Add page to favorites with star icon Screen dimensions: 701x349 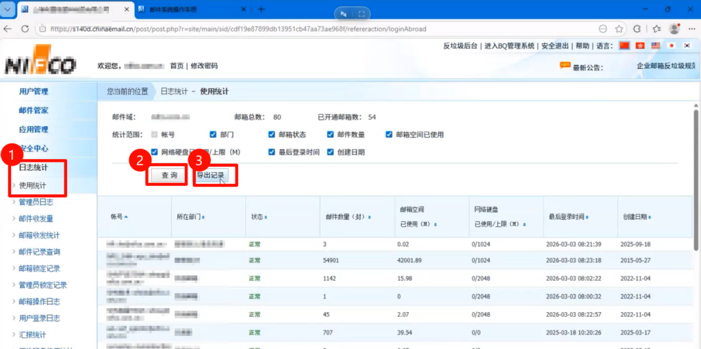(619, 29)
